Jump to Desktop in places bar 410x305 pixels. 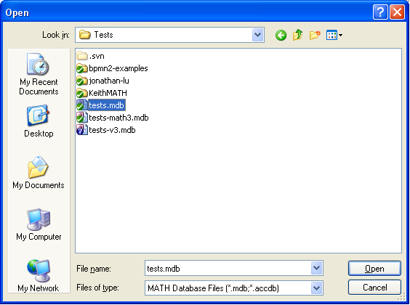[39, 121]
